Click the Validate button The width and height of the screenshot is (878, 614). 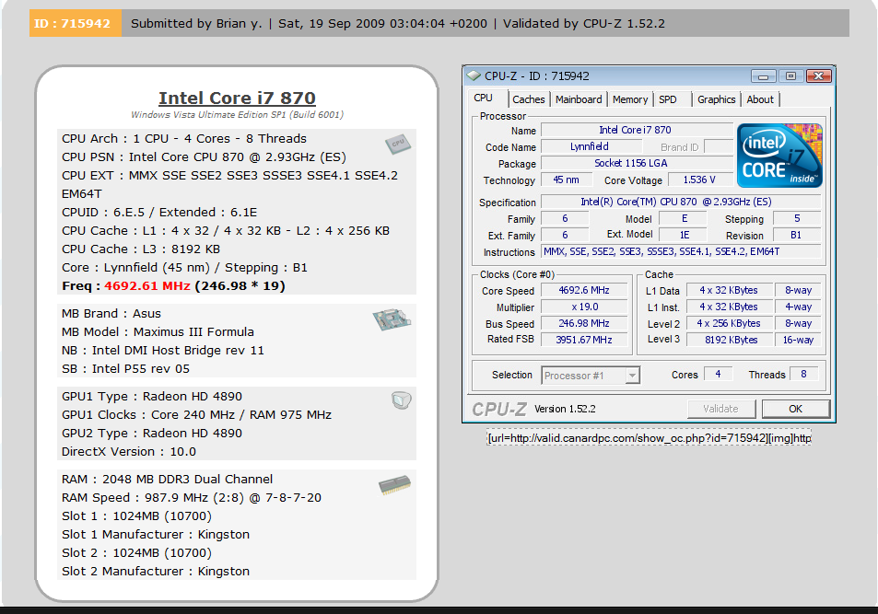(721, 409)
